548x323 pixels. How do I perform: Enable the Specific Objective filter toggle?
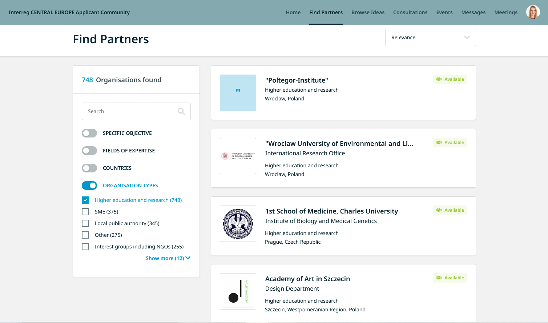(89, 133)
